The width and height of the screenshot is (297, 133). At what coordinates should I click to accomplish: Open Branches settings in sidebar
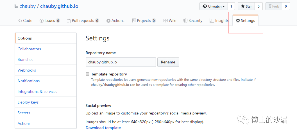click(x=46, y=59)
